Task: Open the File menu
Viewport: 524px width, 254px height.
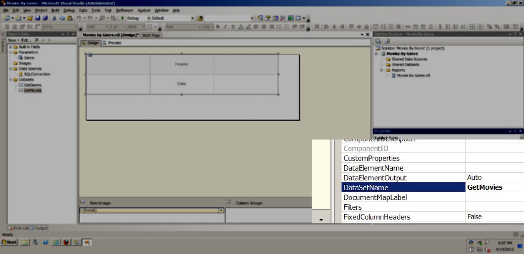Action: [x=6, y=10]
